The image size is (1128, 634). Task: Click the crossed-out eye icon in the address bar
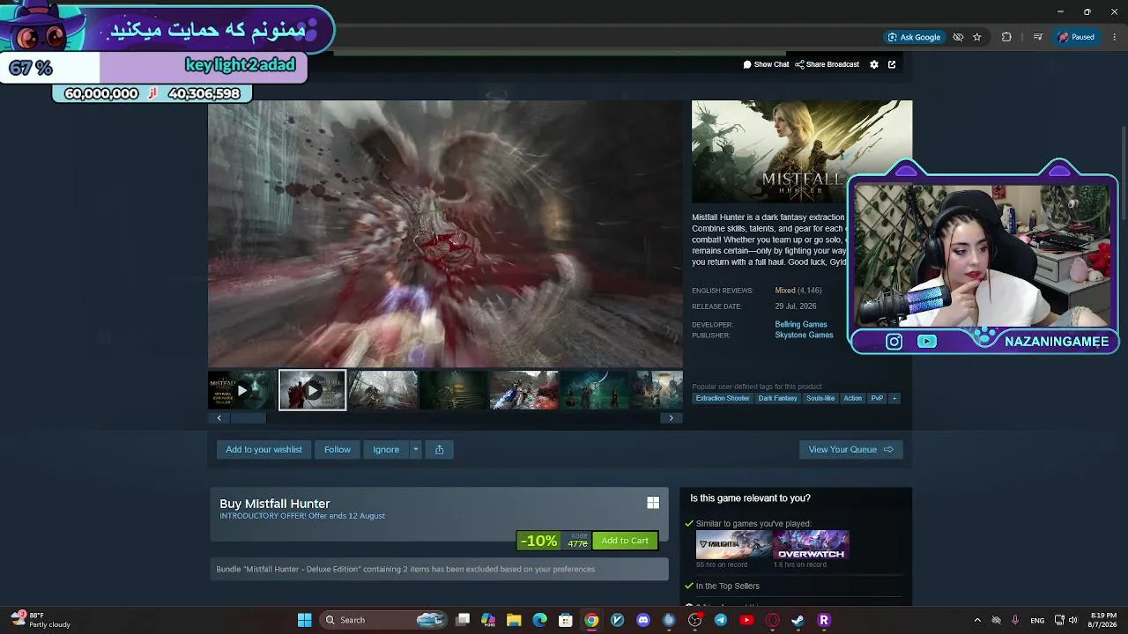pyautogui.click(x=958, y=37)
